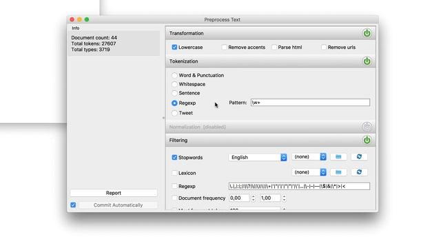This screenshot has height=248, width=441.
Task: Select Word & Punctuation tokenization
Action: tap(174, 75)
